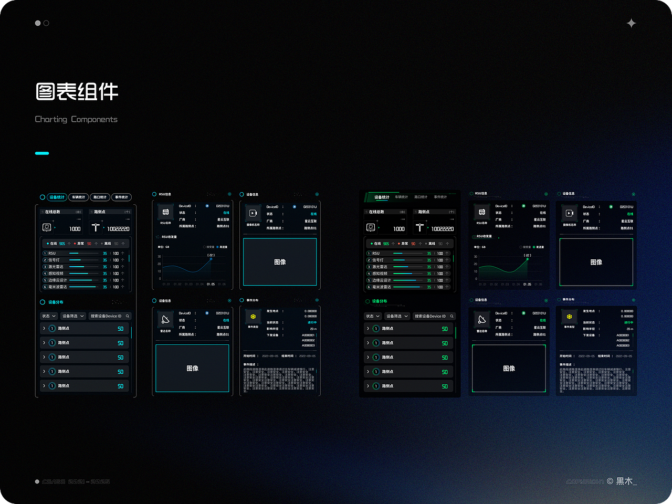672x504 pixels.
Task: Click the up arrow next to blue 在线 905
Action: [x=69, y=244]
